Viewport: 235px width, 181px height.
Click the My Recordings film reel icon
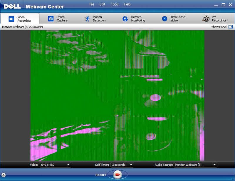206,19
